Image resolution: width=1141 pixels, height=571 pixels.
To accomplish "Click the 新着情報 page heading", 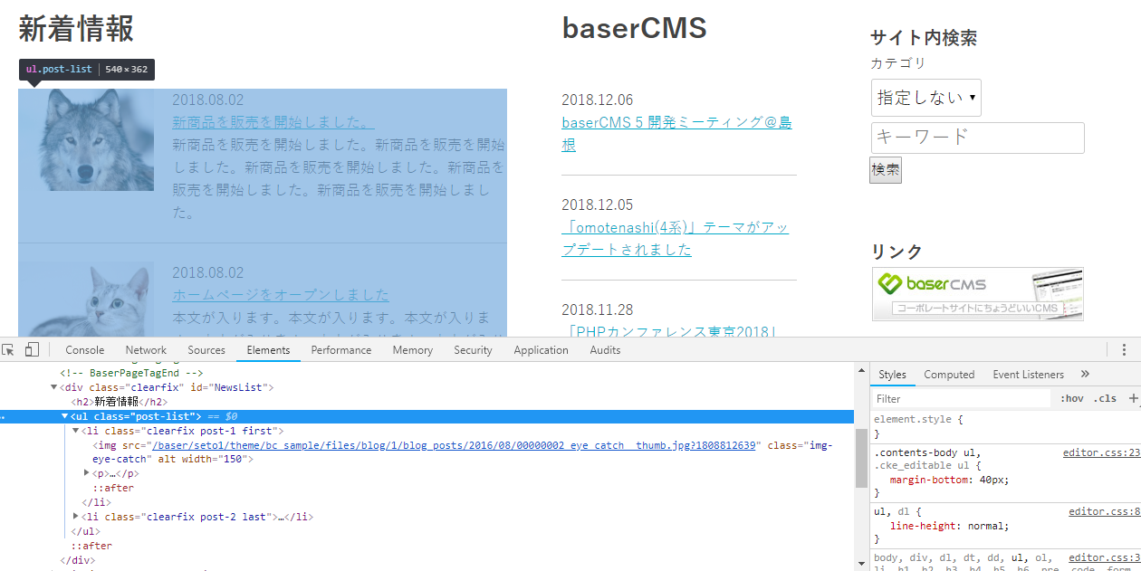I will point(76,28).
